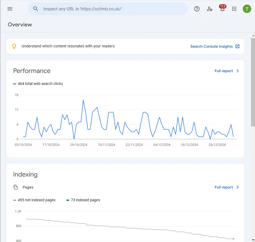Open the Google apps grid
The width and height of the screenshot is (255, 242).
coord(234,9)
